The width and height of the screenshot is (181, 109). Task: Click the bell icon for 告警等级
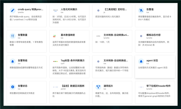coord(13,61)
